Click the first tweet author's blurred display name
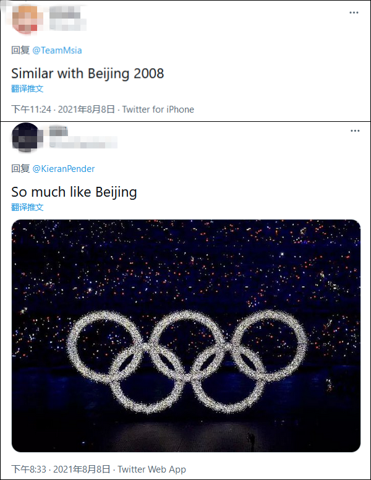Viewport: 371px width, 480px height. pos(64,12)
